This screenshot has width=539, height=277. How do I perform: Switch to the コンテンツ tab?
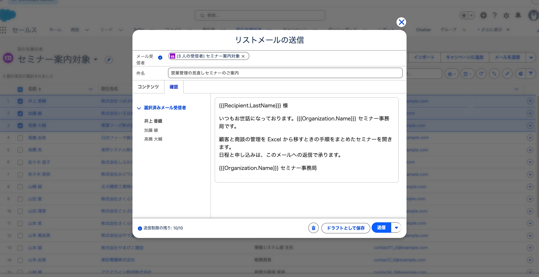click(148, 87)
